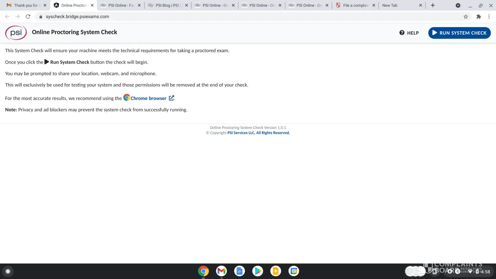Click the 'Online Proctoring System Check' heading

[x=74, y=32]
